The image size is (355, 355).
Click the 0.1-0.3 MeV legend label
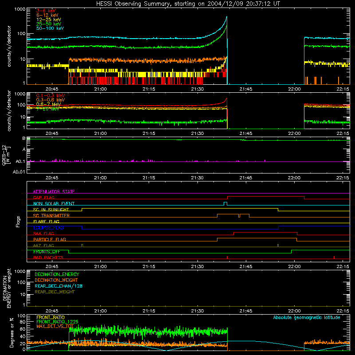[51, 95]
